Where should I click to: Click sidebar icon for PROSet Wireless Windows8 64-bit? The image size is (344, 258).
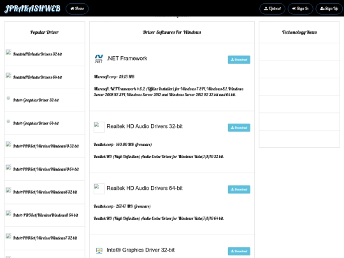pos(8,213)
